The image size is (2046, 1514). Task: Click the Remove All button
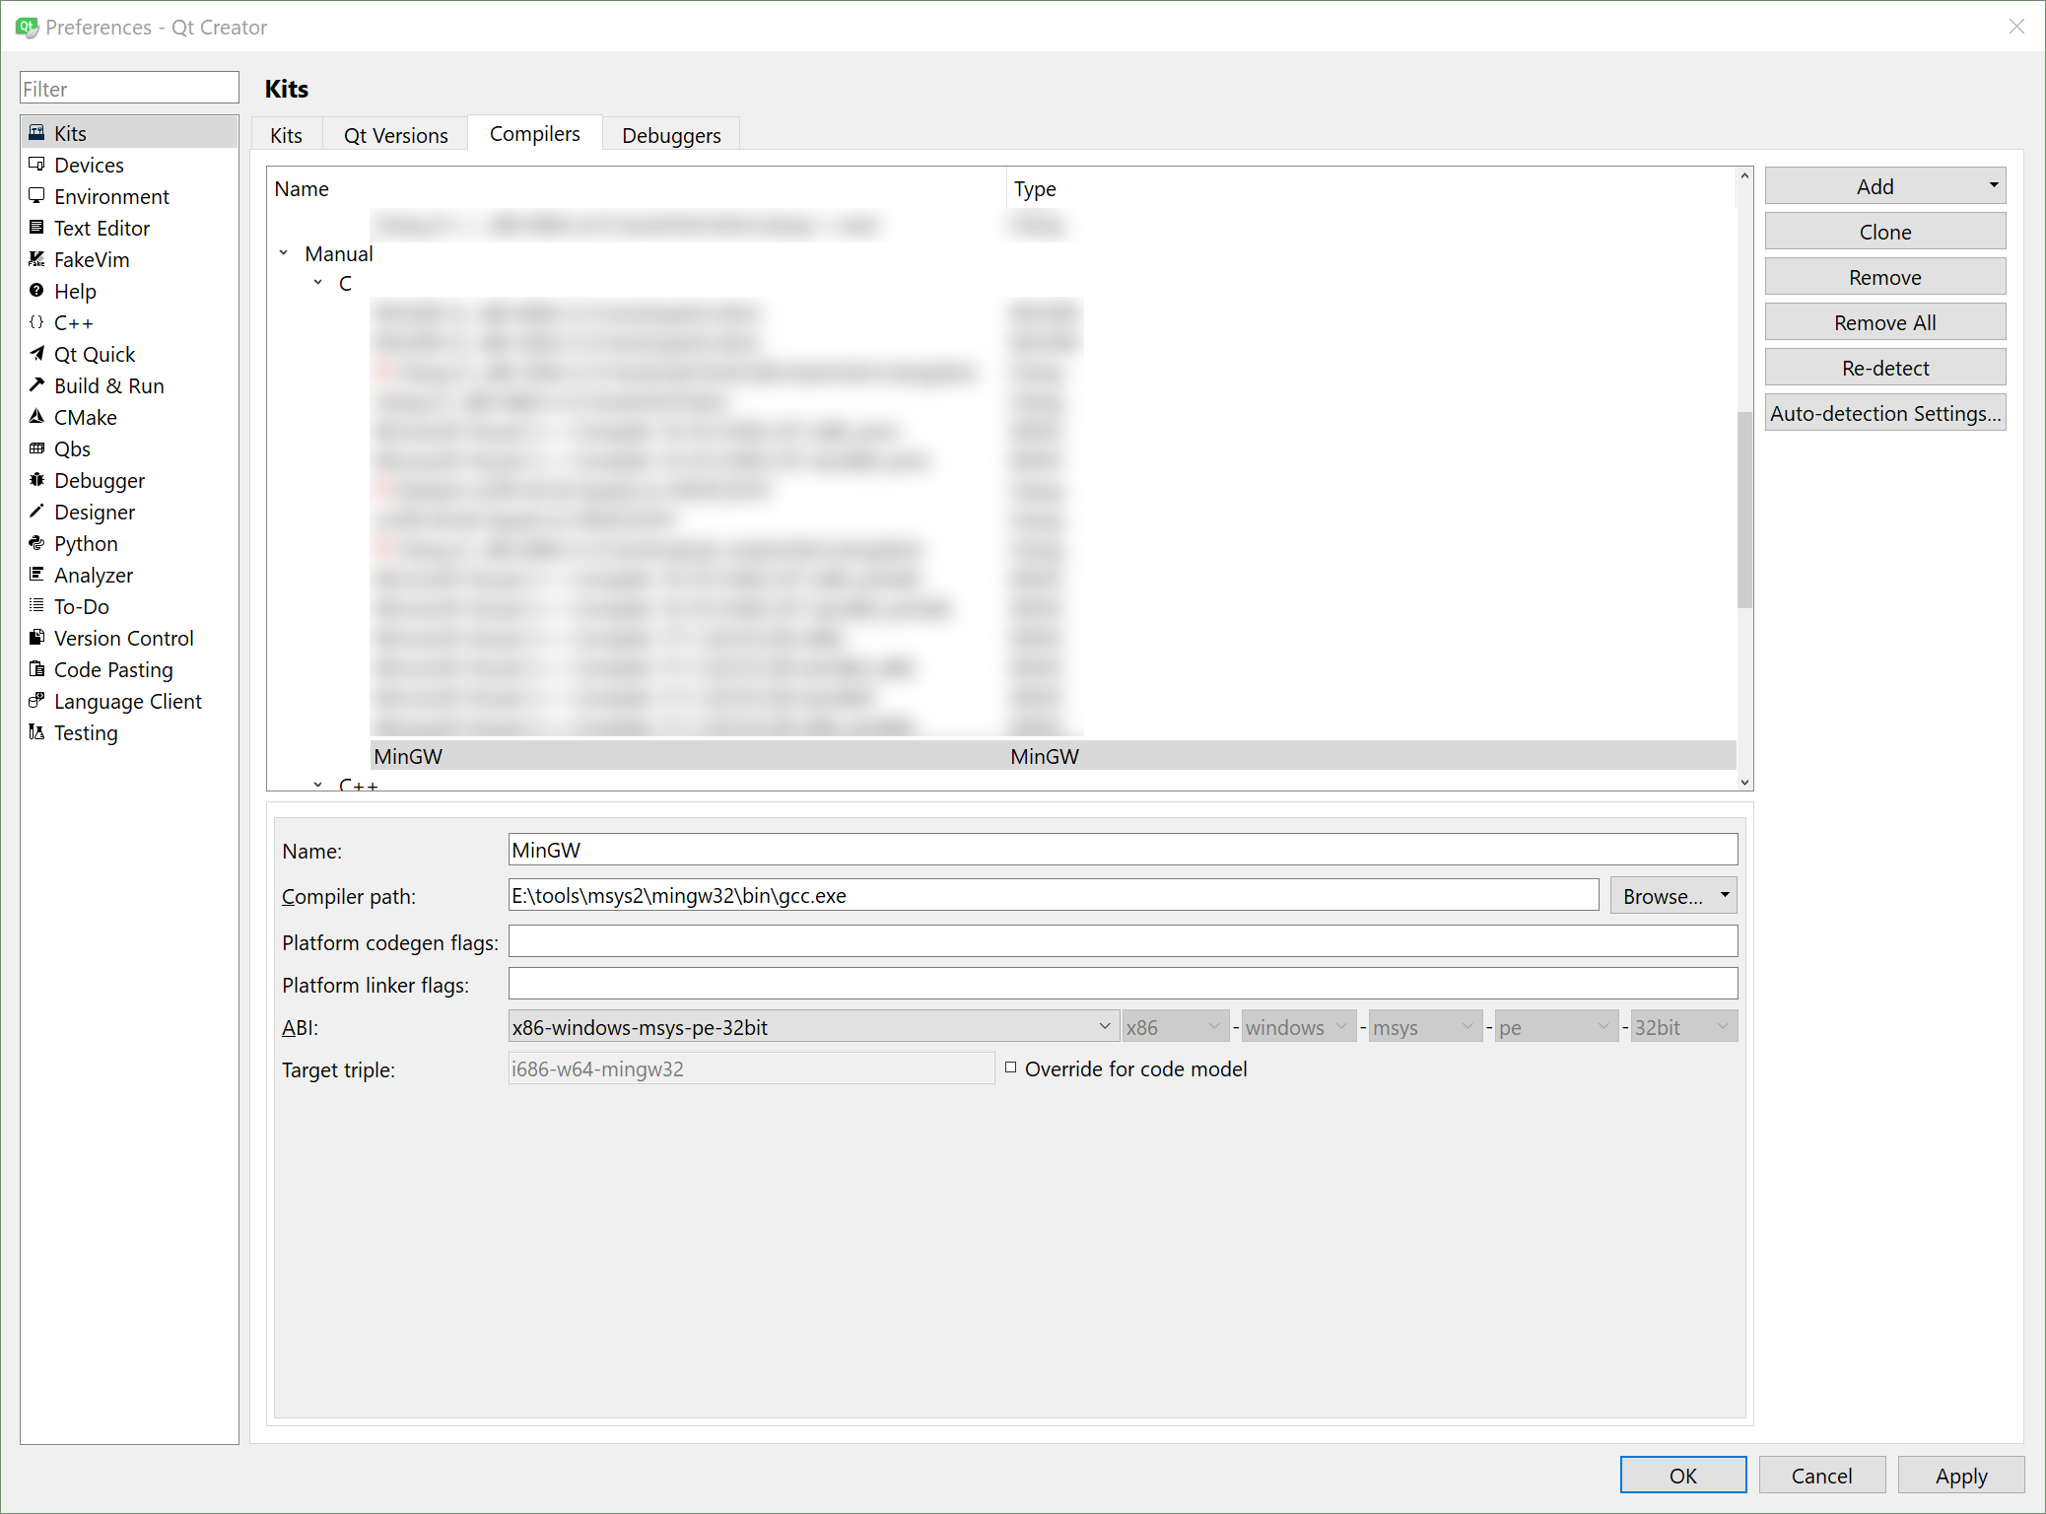(x=1884, y=322)
